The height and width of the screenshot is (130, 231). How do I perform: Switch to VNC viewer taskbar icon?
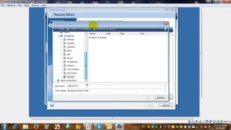88,127
